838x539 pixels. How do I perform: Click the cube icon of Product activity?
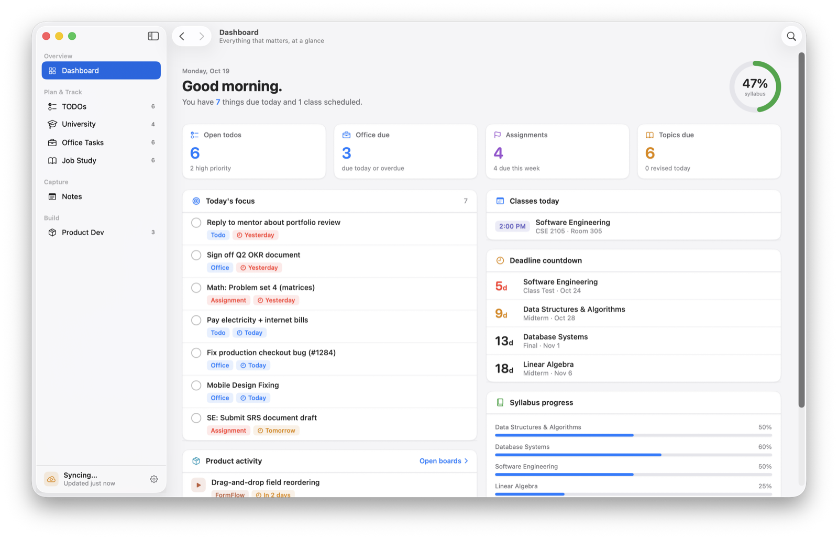coord(196,461)
